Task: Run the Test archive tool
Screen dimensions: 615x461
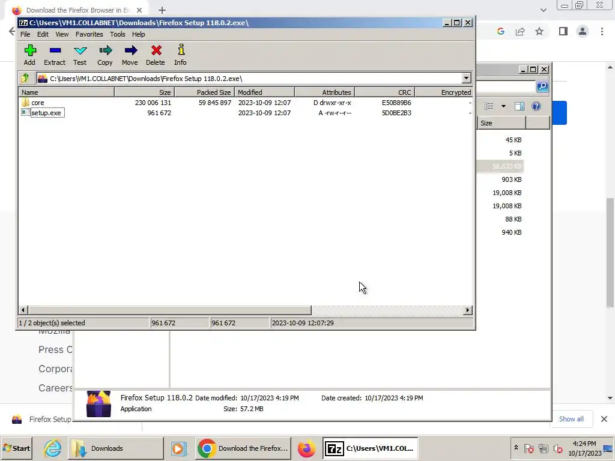Action: (x=80, y=55)
